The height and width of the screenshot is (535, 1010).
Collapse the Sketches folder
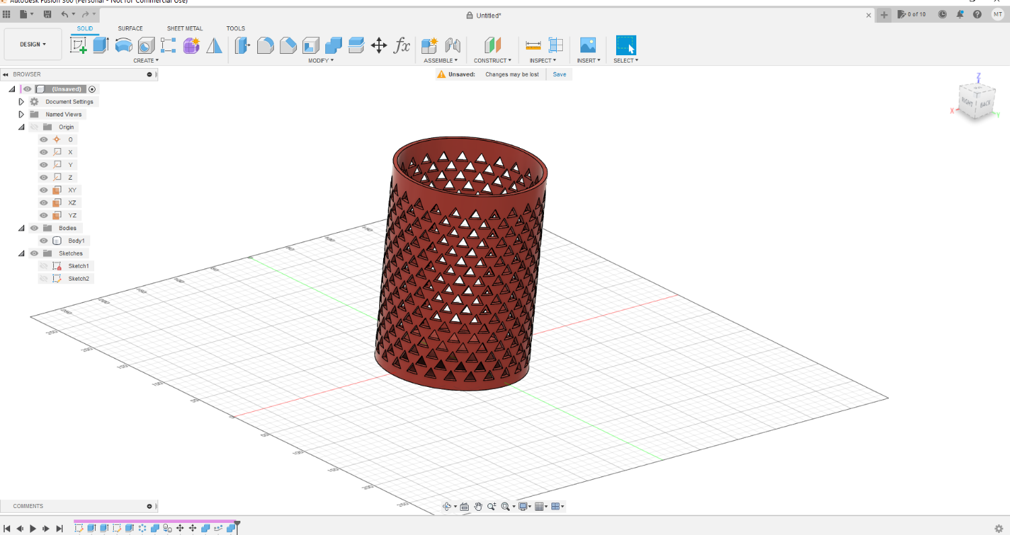click(x=21, y=253)
